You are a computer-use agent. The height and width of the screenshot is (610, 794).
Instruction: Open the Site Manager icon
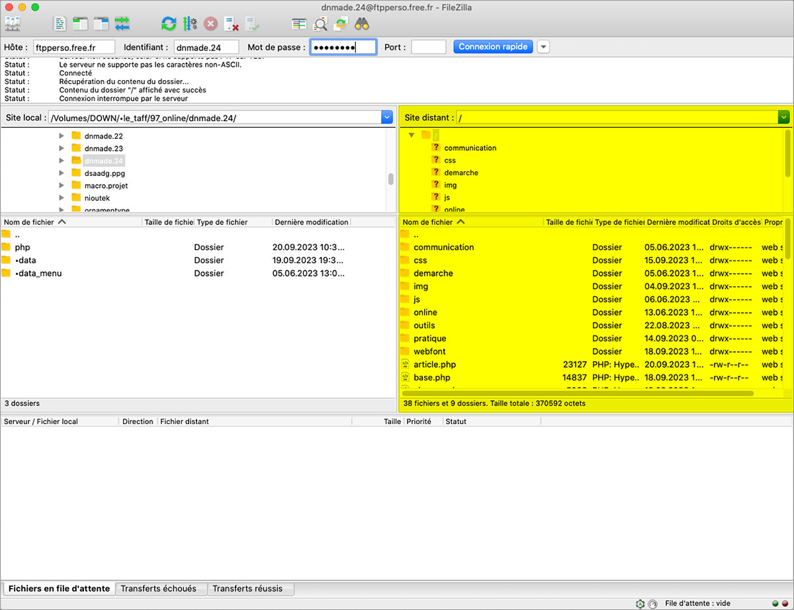(x=13, y=24)
